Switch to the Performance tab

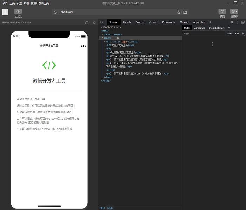point(169,22)
